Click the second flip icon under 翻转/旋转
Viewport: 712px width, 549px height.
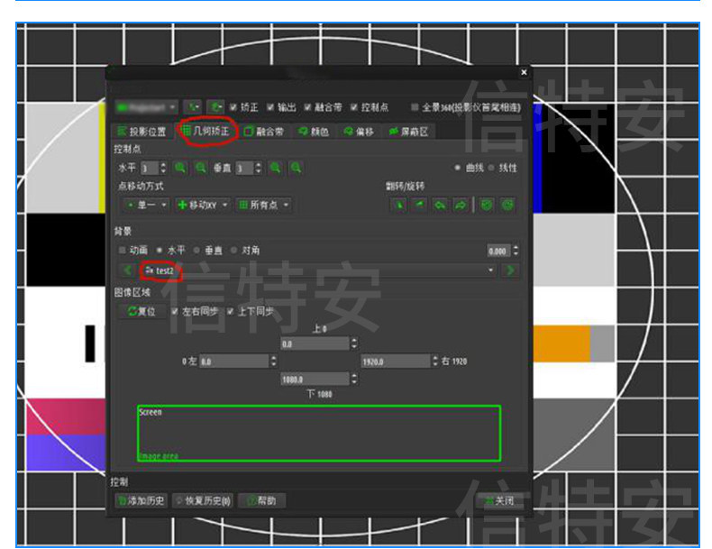tap(420, 206)
